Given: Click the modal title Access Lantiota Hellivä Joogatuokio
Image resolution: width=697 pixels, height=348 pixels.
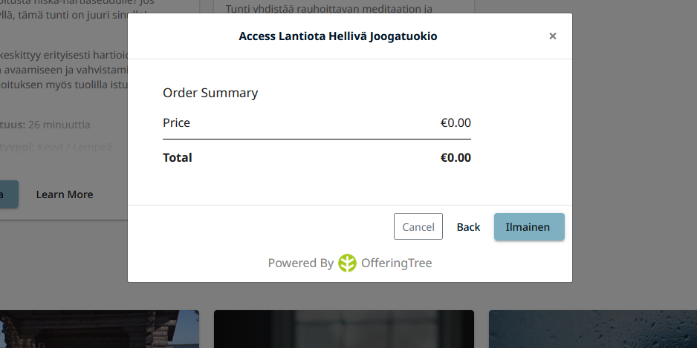Looking at the screenshot, I should pyautogui.click(x=337, y=36).
